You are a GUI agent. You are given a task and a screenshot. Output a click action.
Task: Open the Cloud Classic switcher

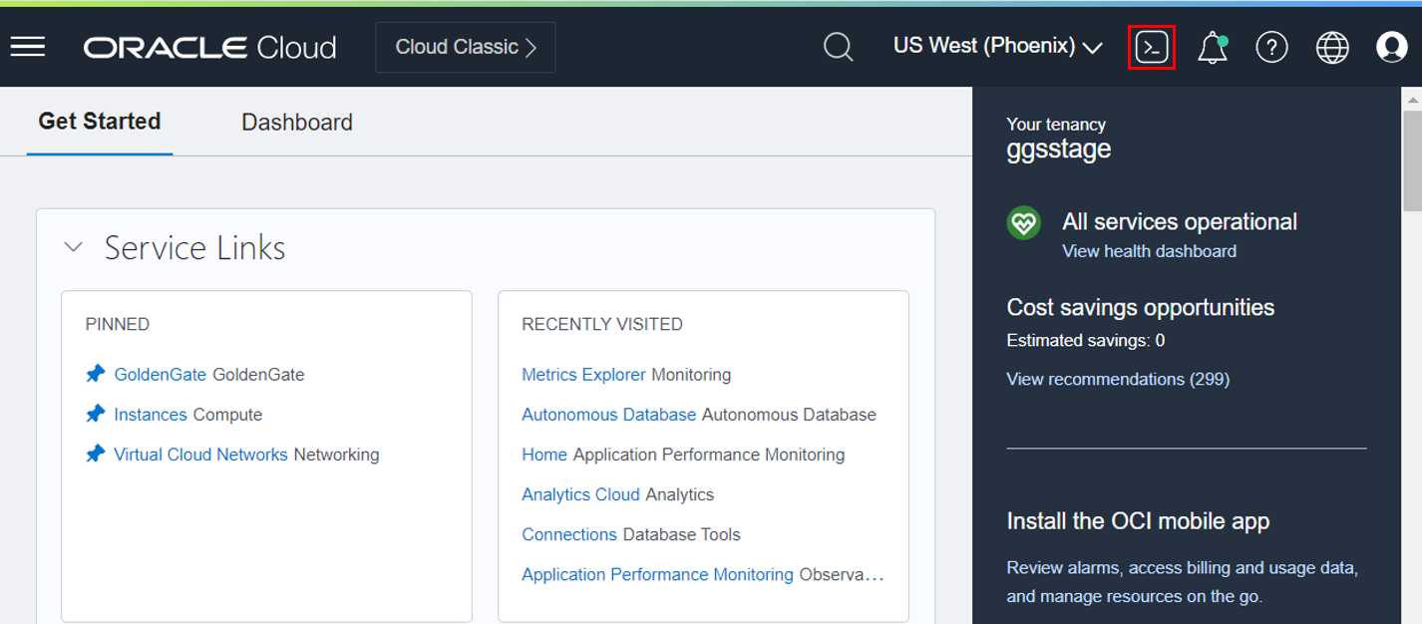pyautogui.click(x=465, y=47)
